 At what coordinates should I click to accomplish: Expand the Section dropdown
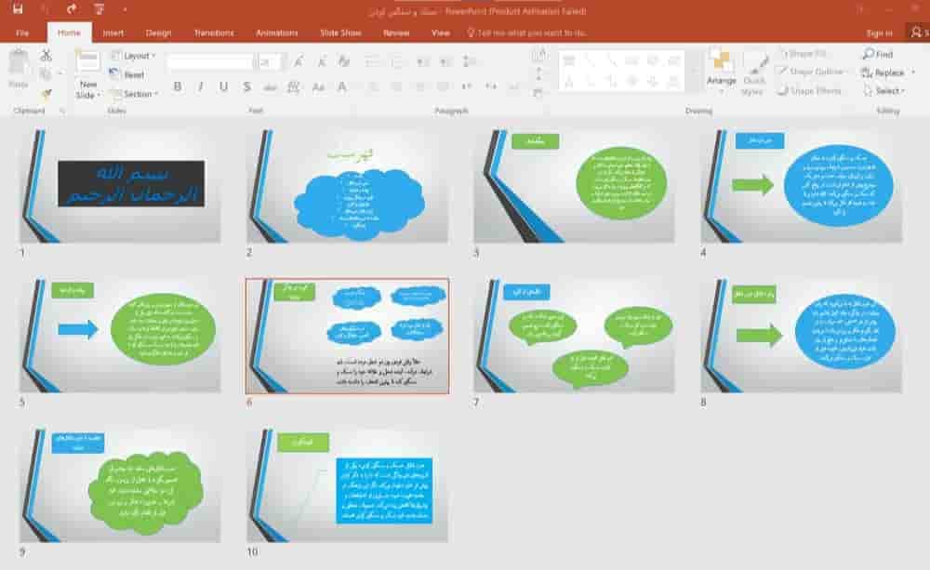coord(134,94)
